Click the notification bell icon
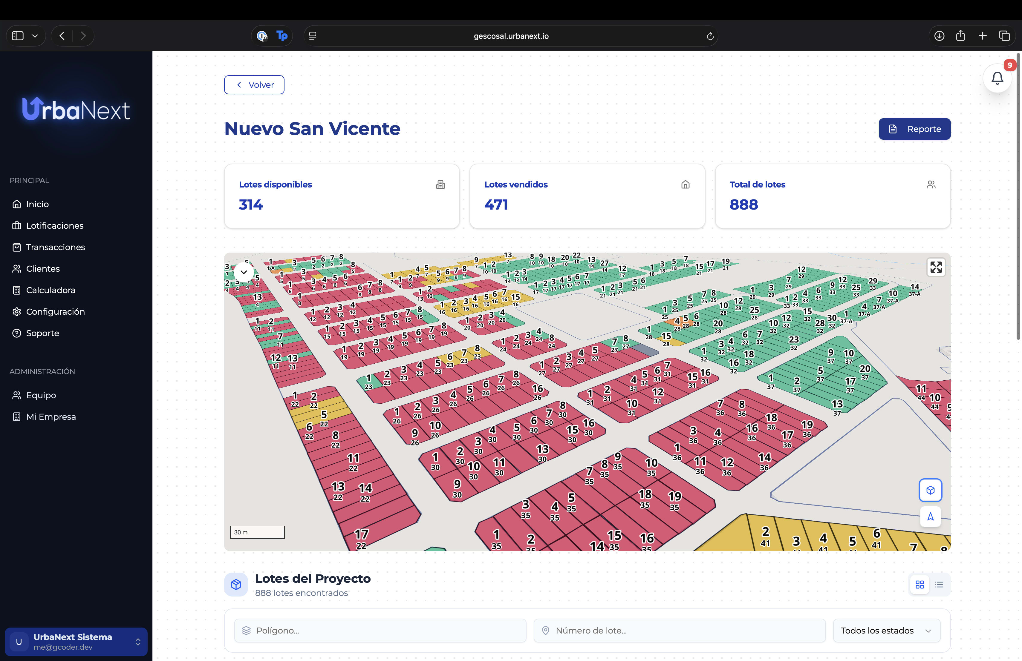Image resolution: width=1022 pixels, height=661 pixels. click(x=997, y=78)
